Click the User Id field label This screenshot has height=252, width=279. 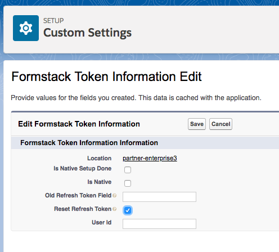[102, 222]
